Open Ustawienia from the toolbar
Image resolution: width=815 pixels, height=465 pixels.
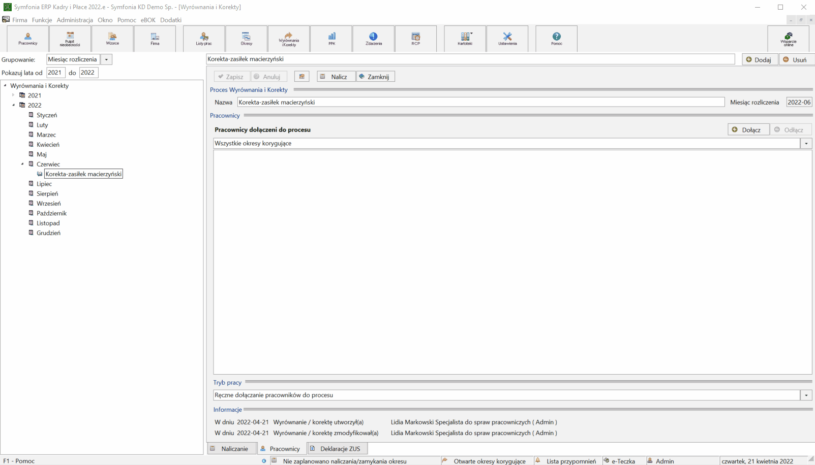[507, 39]
